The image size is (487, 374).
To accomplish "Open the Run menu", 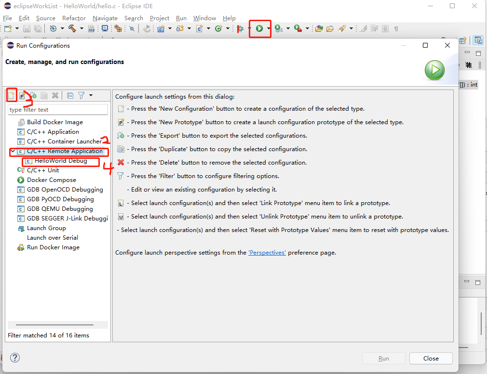I will click(x=181, y=18).
